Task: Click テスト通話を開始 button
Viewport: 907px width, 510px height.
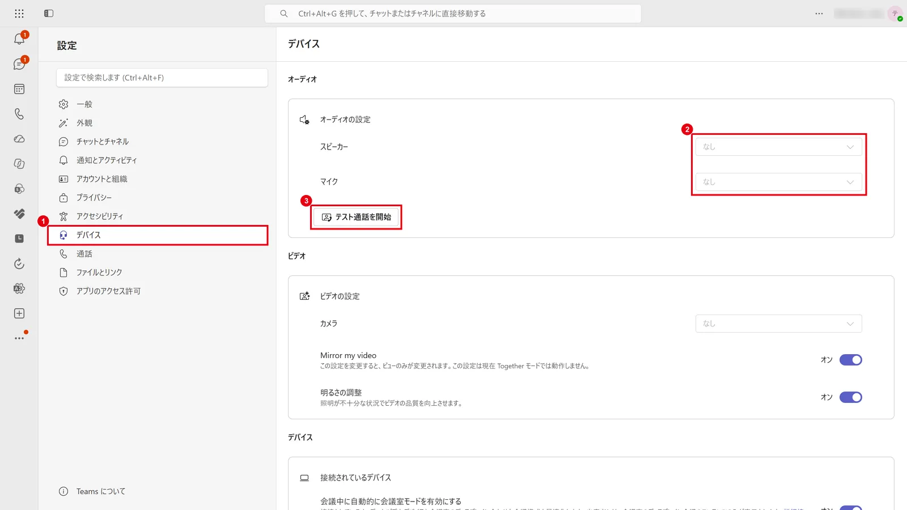Action: pyautogui.click(x=357, y=217)
